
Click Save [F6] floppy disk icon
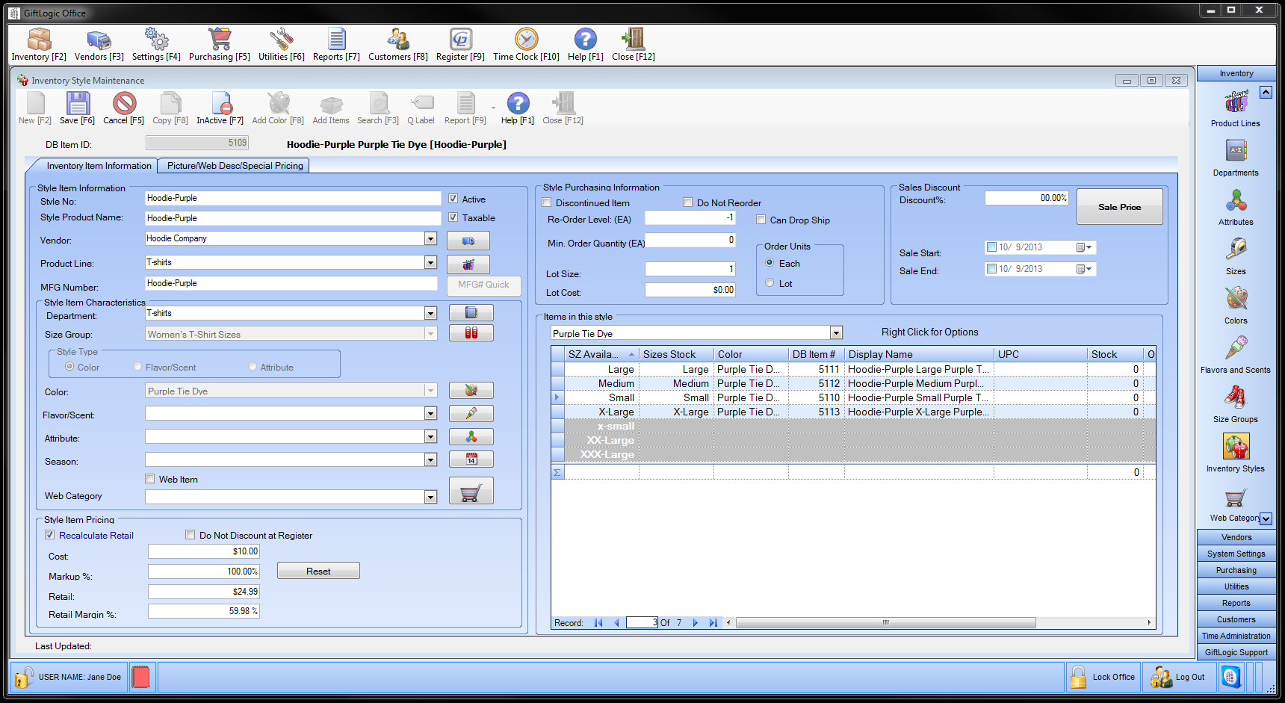[77, 108]
